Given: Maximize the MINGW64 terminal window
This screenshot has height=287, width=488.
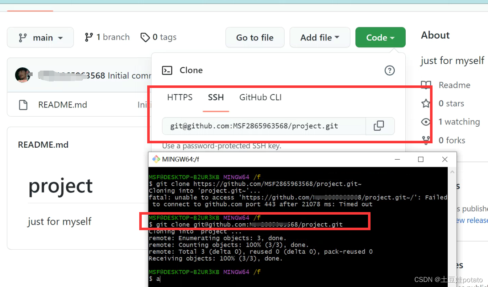Looking at the screenshot, I should click(x=421, y=159).
